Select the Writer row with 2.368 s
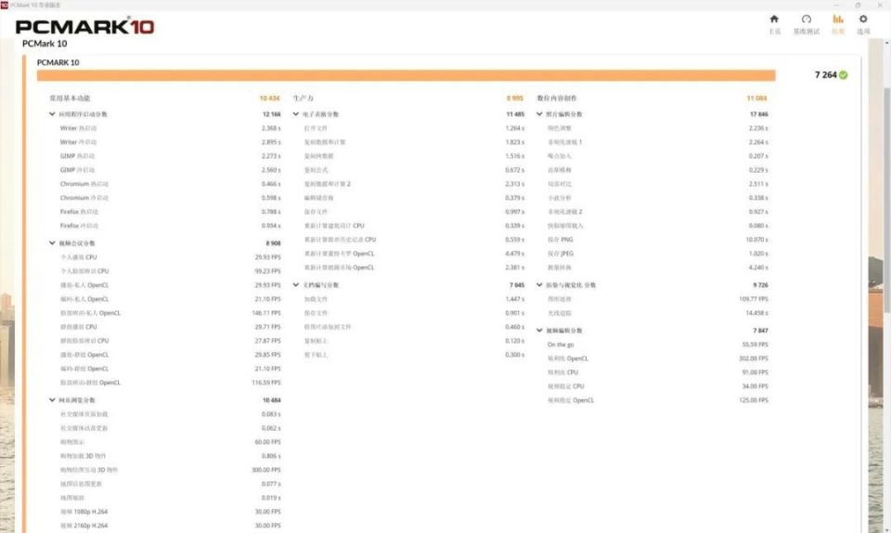This screenshot has height=533, width=891. [x=170, y=128]
